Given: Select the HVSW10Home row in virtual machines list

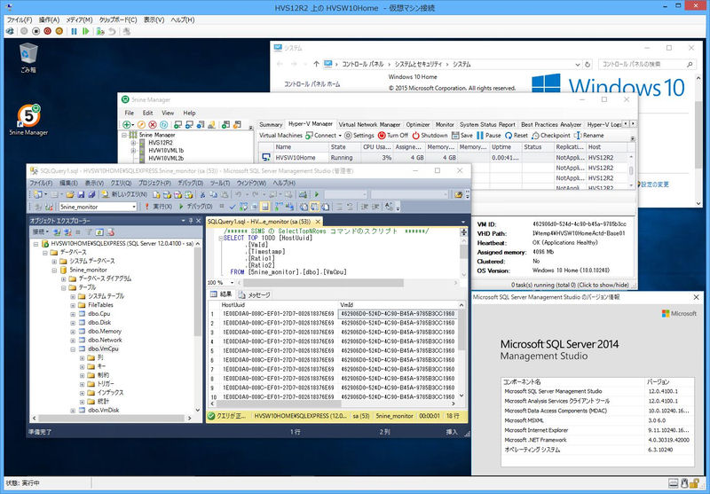Looking at the screenshot, I should 445,158.
